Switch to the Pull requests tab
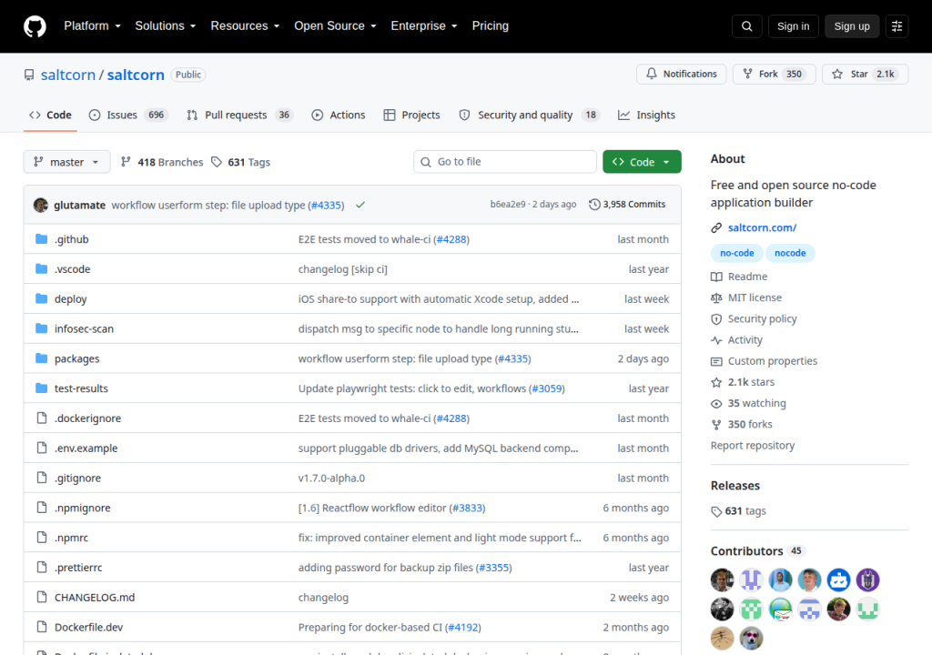Screen dimensions: 932x655 pos(240,116)
